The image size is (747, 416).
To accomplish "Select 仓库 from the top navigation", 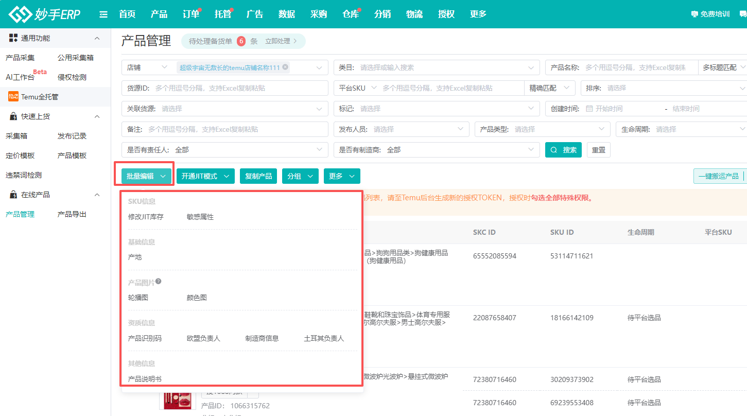I will click(351, 14).
